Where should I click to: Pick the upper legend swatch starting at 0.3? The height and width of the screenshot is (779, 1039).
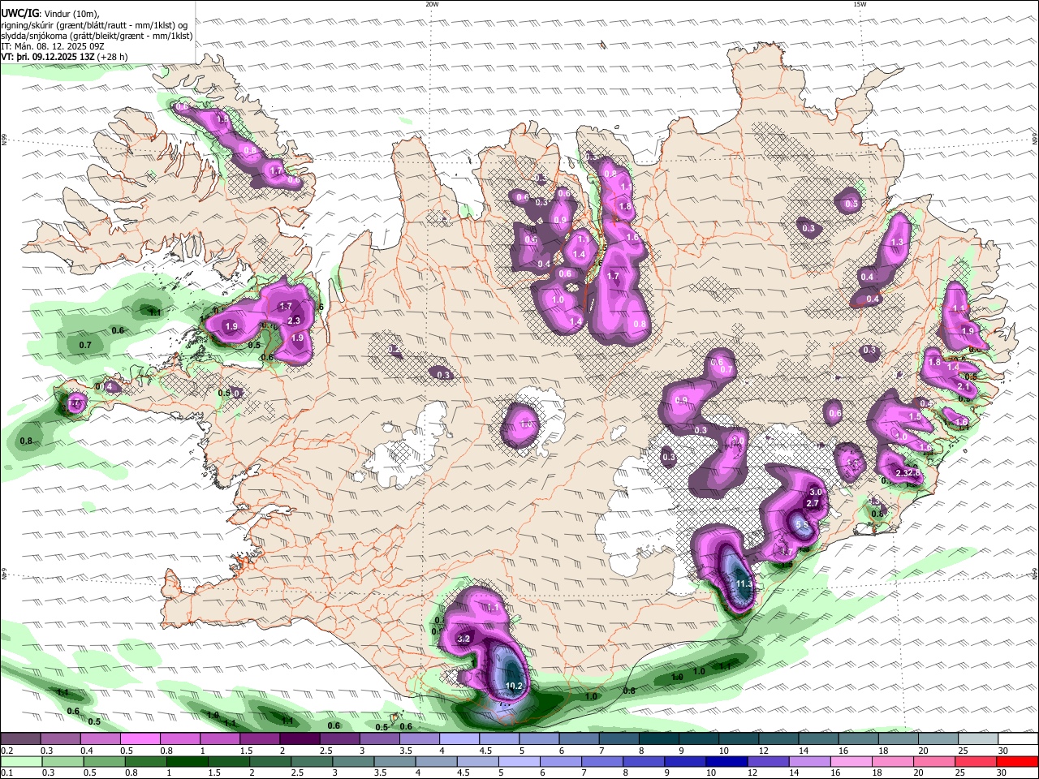point(60,739)
